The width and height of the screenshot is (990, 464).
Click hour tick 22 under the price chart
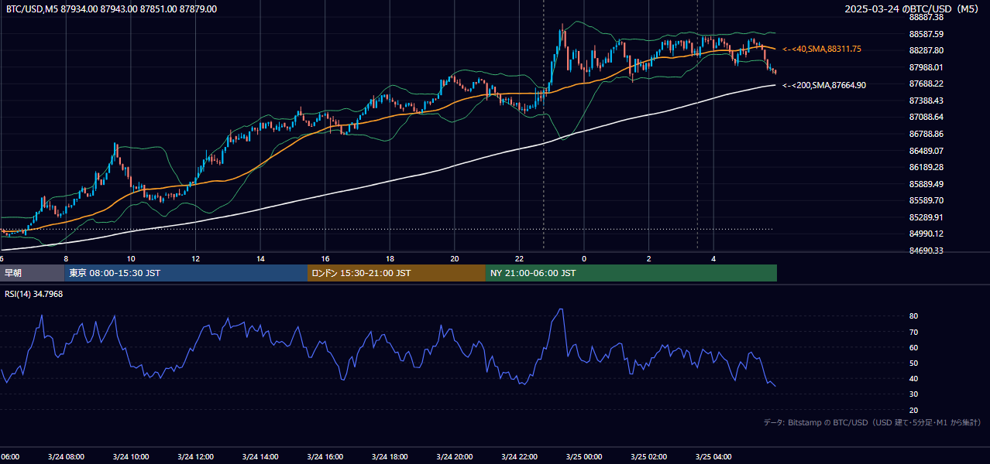click(519, 258)
